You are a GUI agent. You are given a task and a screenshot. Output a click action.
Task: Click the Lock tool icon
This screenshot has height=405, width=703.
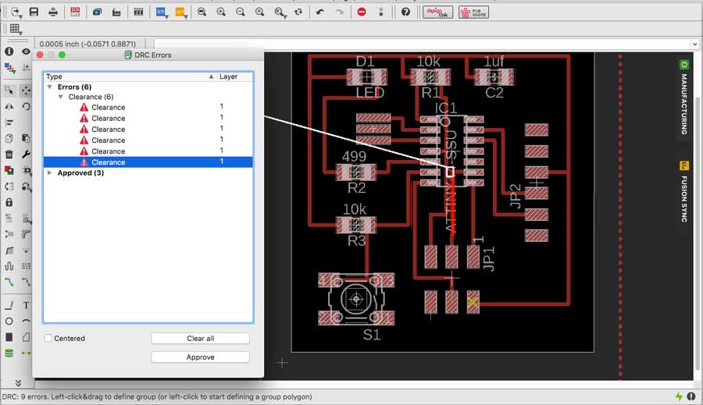(x=9, y=202)
